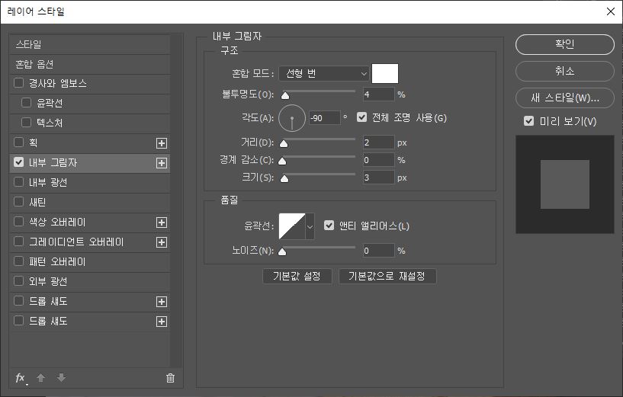This screenshot has height=397, width=623.
Task: Click the 크기 slider handle
Action: (x=284, y=178)
